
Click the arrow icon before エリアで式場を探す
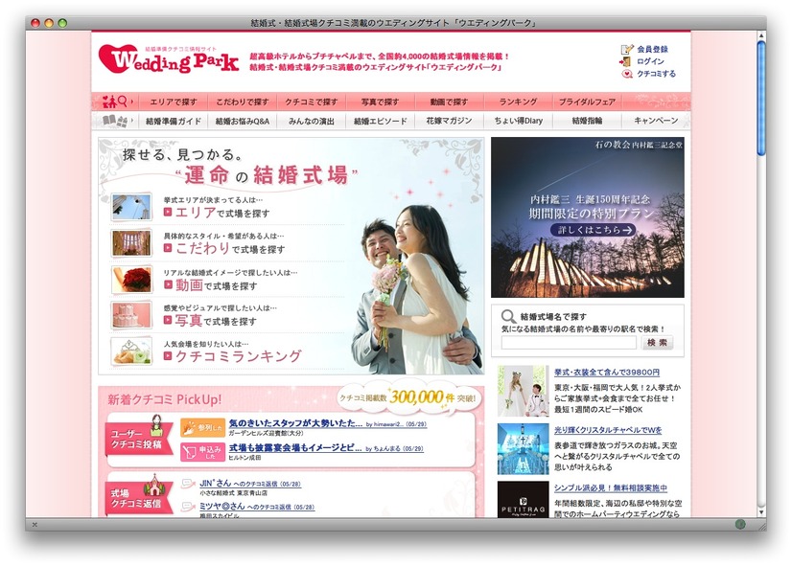click(x=168, y=213)
